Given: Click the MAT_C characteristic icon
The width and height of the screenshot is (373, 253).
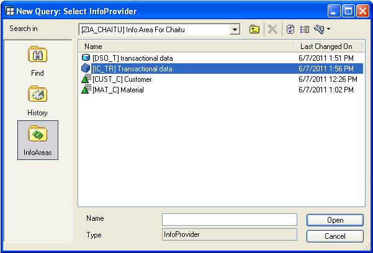Looking at the screenshot, I should click(x=86, y=89).
